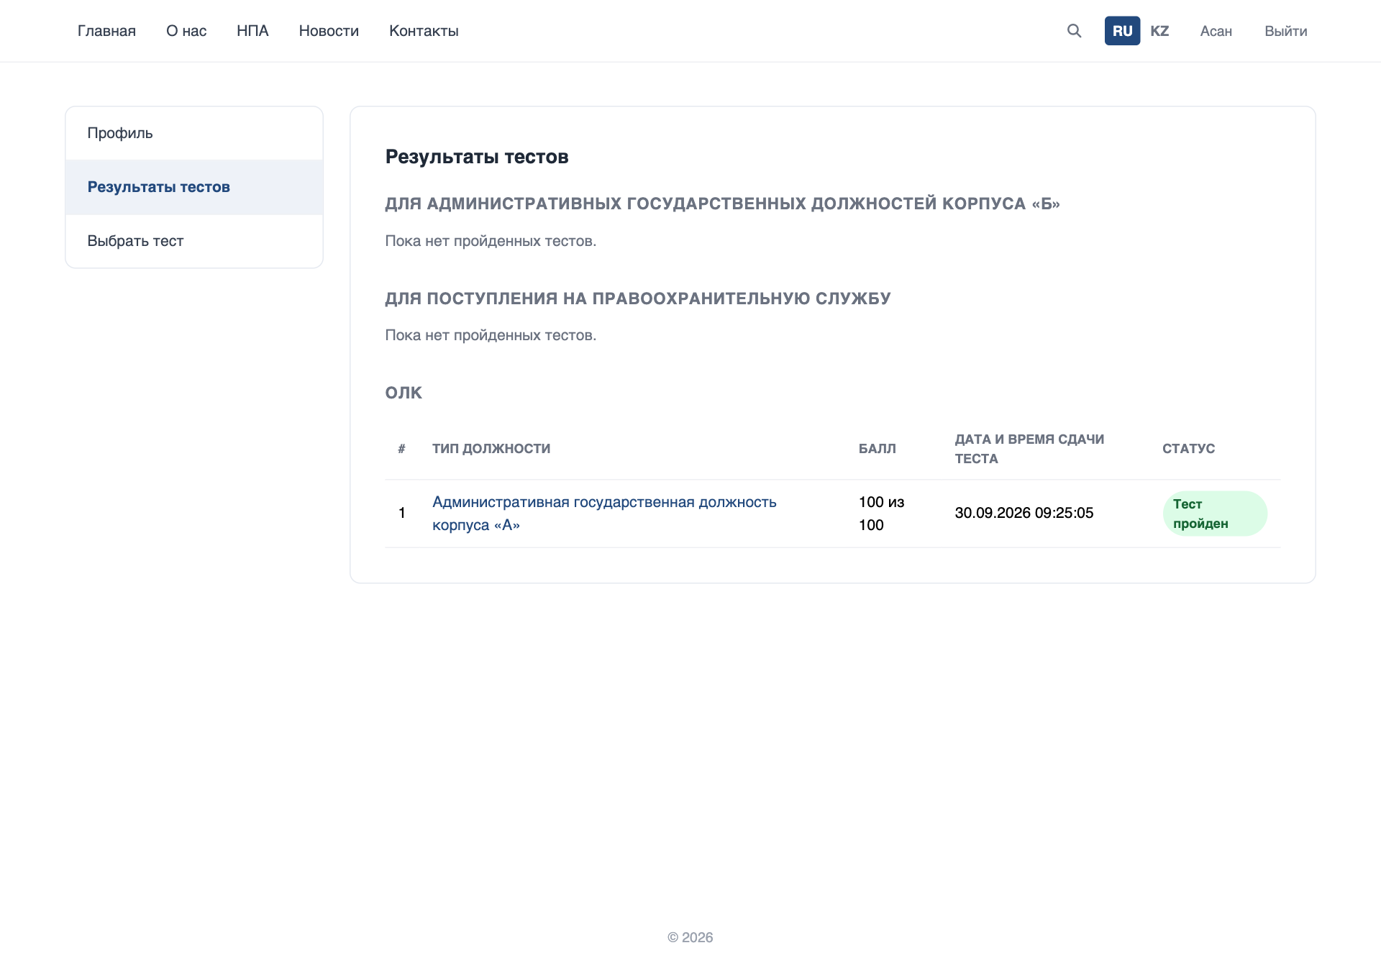Click the ДАТА И ВРЕМЯ СДАЧИ ТЕСТА header
Image resolution: width=1381 pixels, height=971 pixels.
click(1029, 449)
